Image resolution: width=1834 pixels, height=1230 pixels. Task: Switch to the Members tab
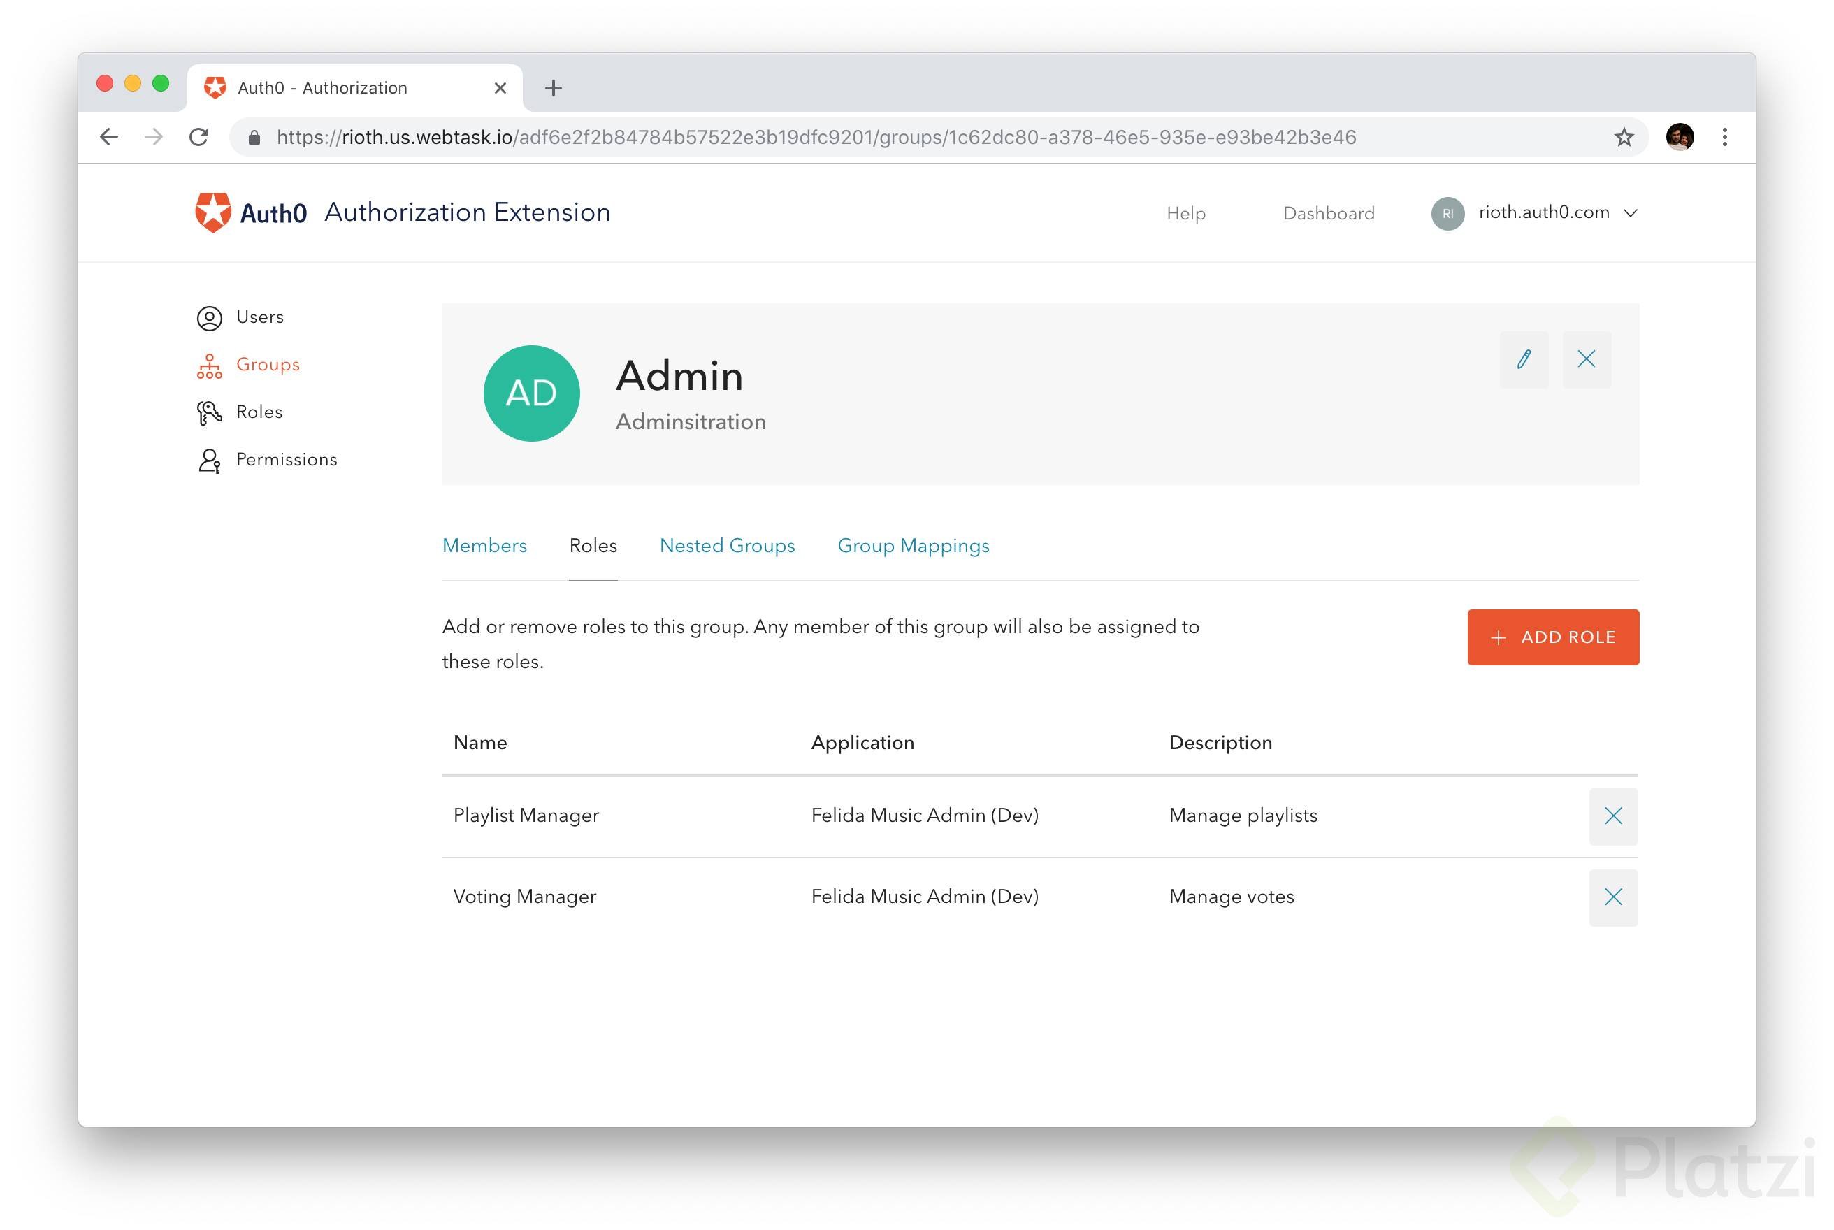click(484, 546)
